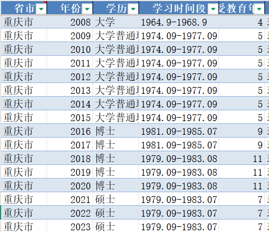
Task: Select 1979.09-1983.08 in 2020 row
Action: pyautogui.click(x=179, y=185)
